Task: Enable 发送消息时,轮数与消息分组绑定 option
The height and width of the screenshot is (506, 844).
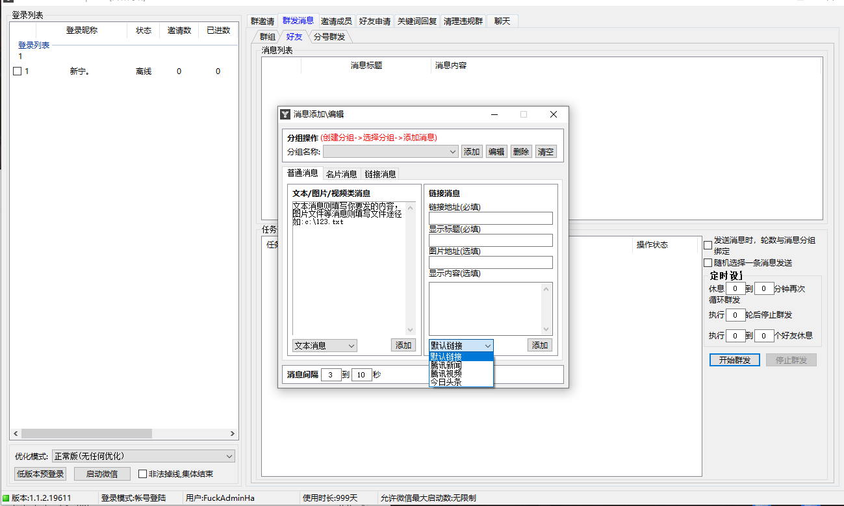Action: pyautogui.click(x=708, y=245)
